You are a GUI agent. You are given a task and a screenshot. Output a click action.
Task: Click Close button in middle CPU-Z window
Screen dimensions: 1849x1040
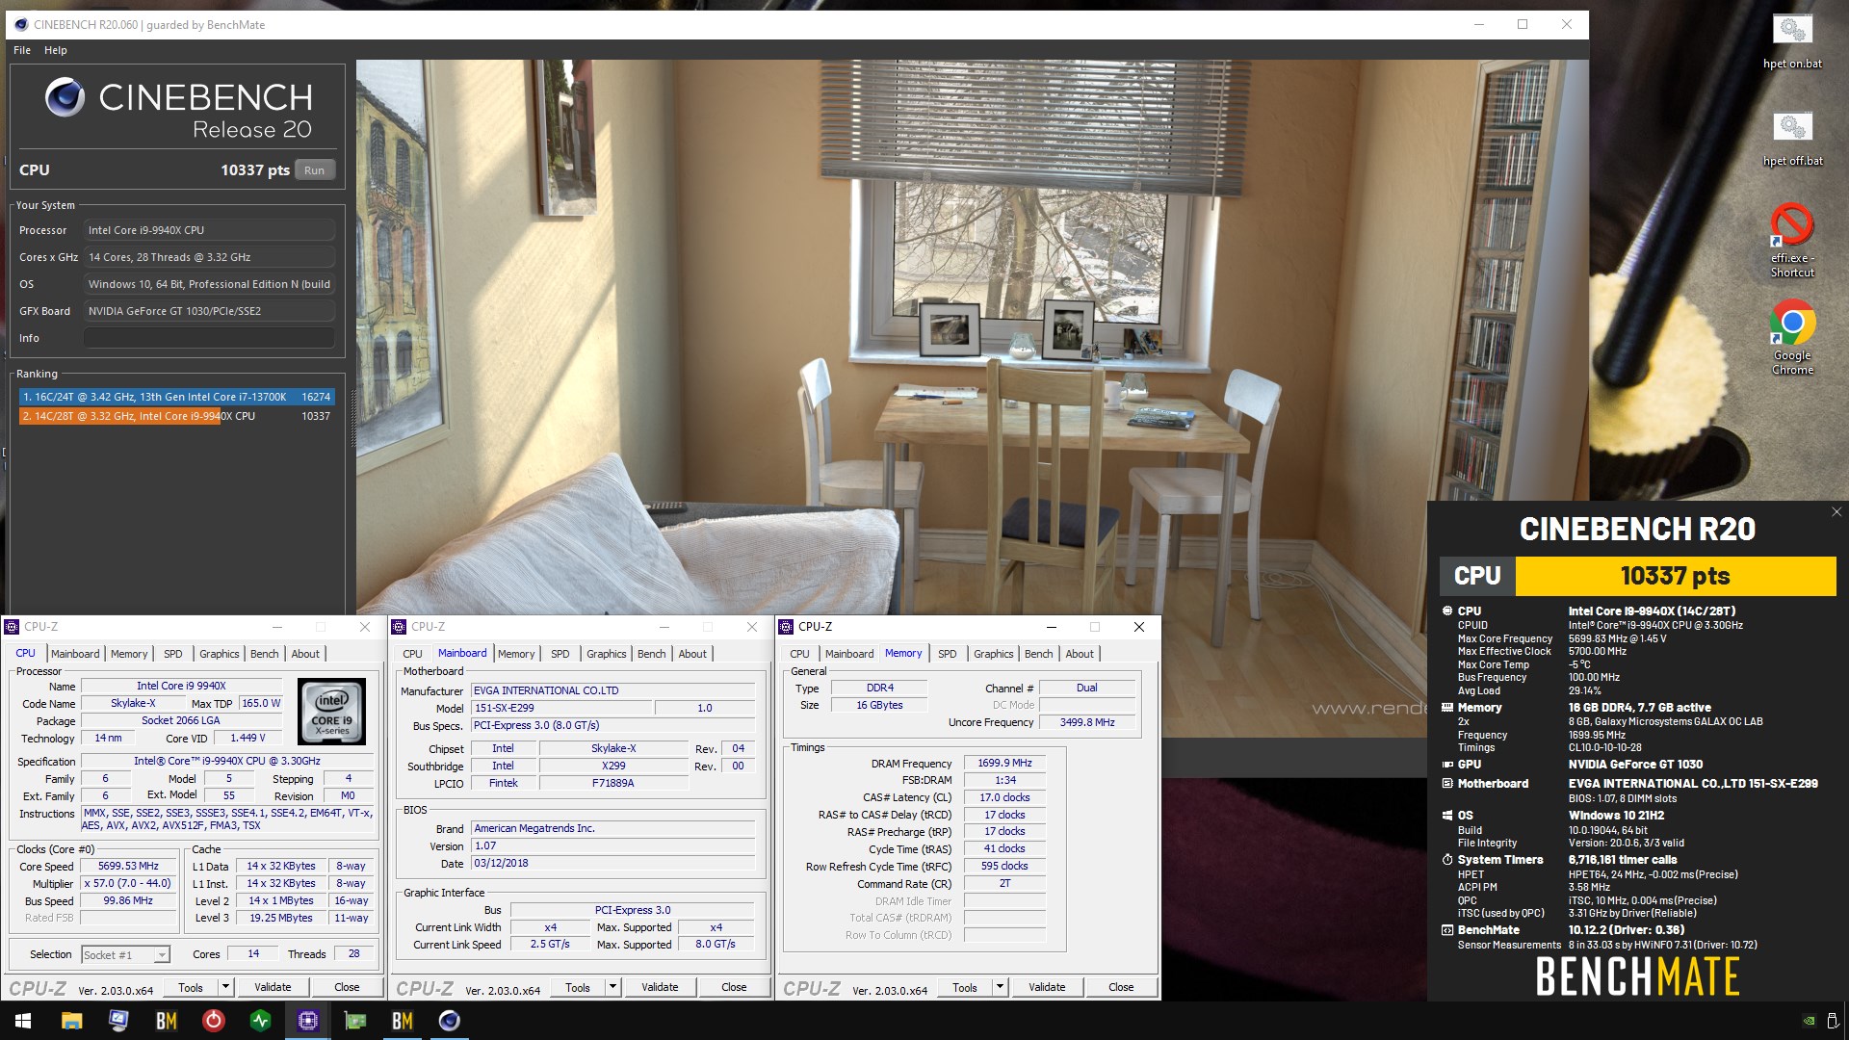734,987
